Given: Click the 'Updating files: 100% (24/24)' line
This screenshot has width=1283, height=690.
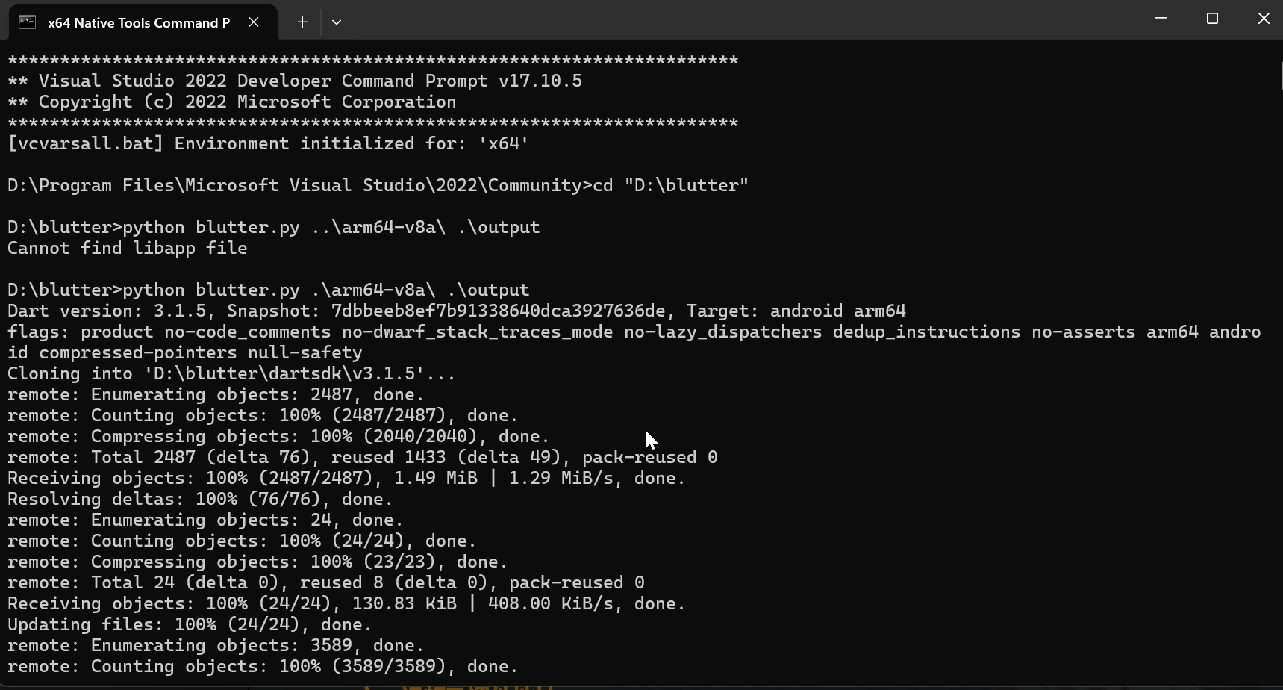Looking at the screenshot, I should click(190, 624).
